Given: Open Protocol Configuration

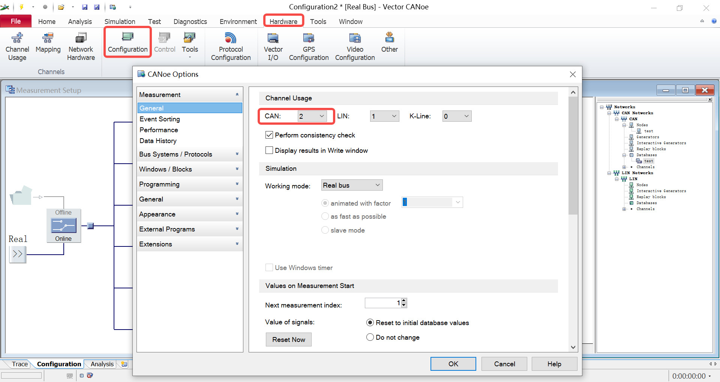Looking at the screenshot, I should 231,46.
